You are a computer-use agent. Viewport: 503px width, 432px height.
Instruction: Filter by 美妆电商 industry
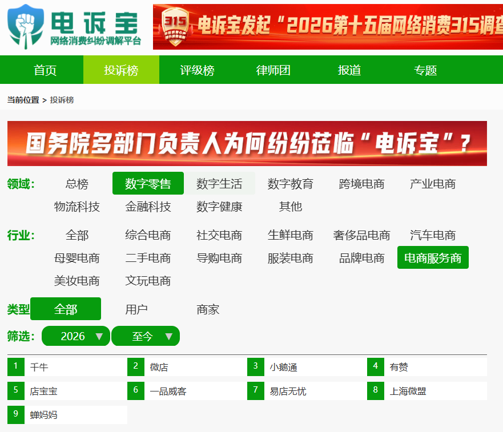[x=77, y=281]
